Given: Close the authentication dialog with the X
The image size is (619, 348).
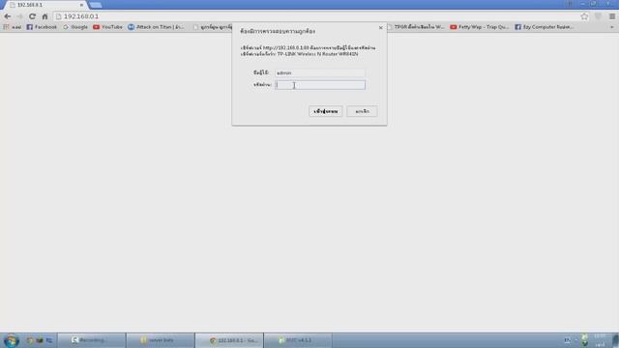Looking at the screenshot, I should [380, 28].
